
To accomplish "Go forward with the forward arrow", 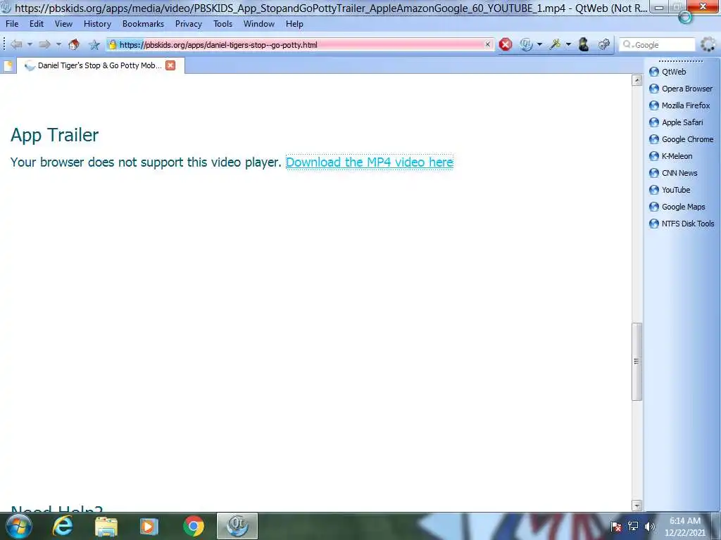I will coord(44,44).
